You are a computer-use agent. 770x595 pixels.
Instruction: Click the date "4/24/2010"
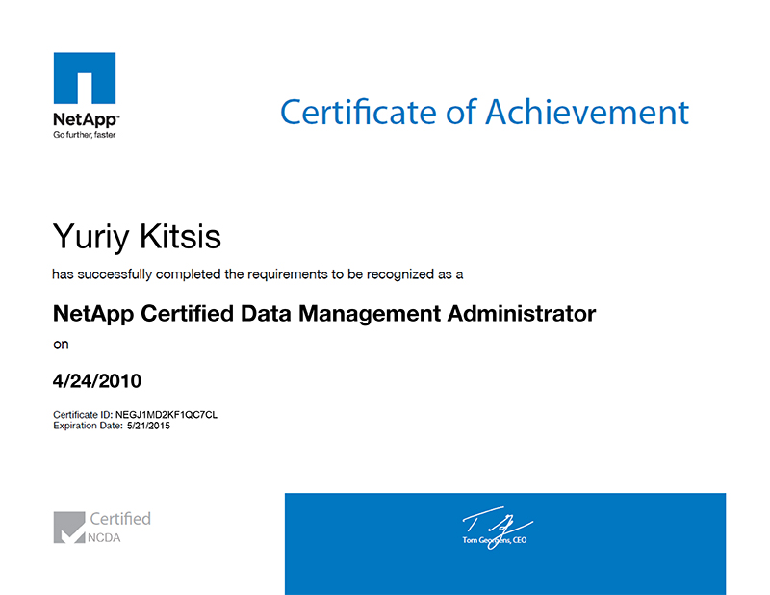[97, 380]
